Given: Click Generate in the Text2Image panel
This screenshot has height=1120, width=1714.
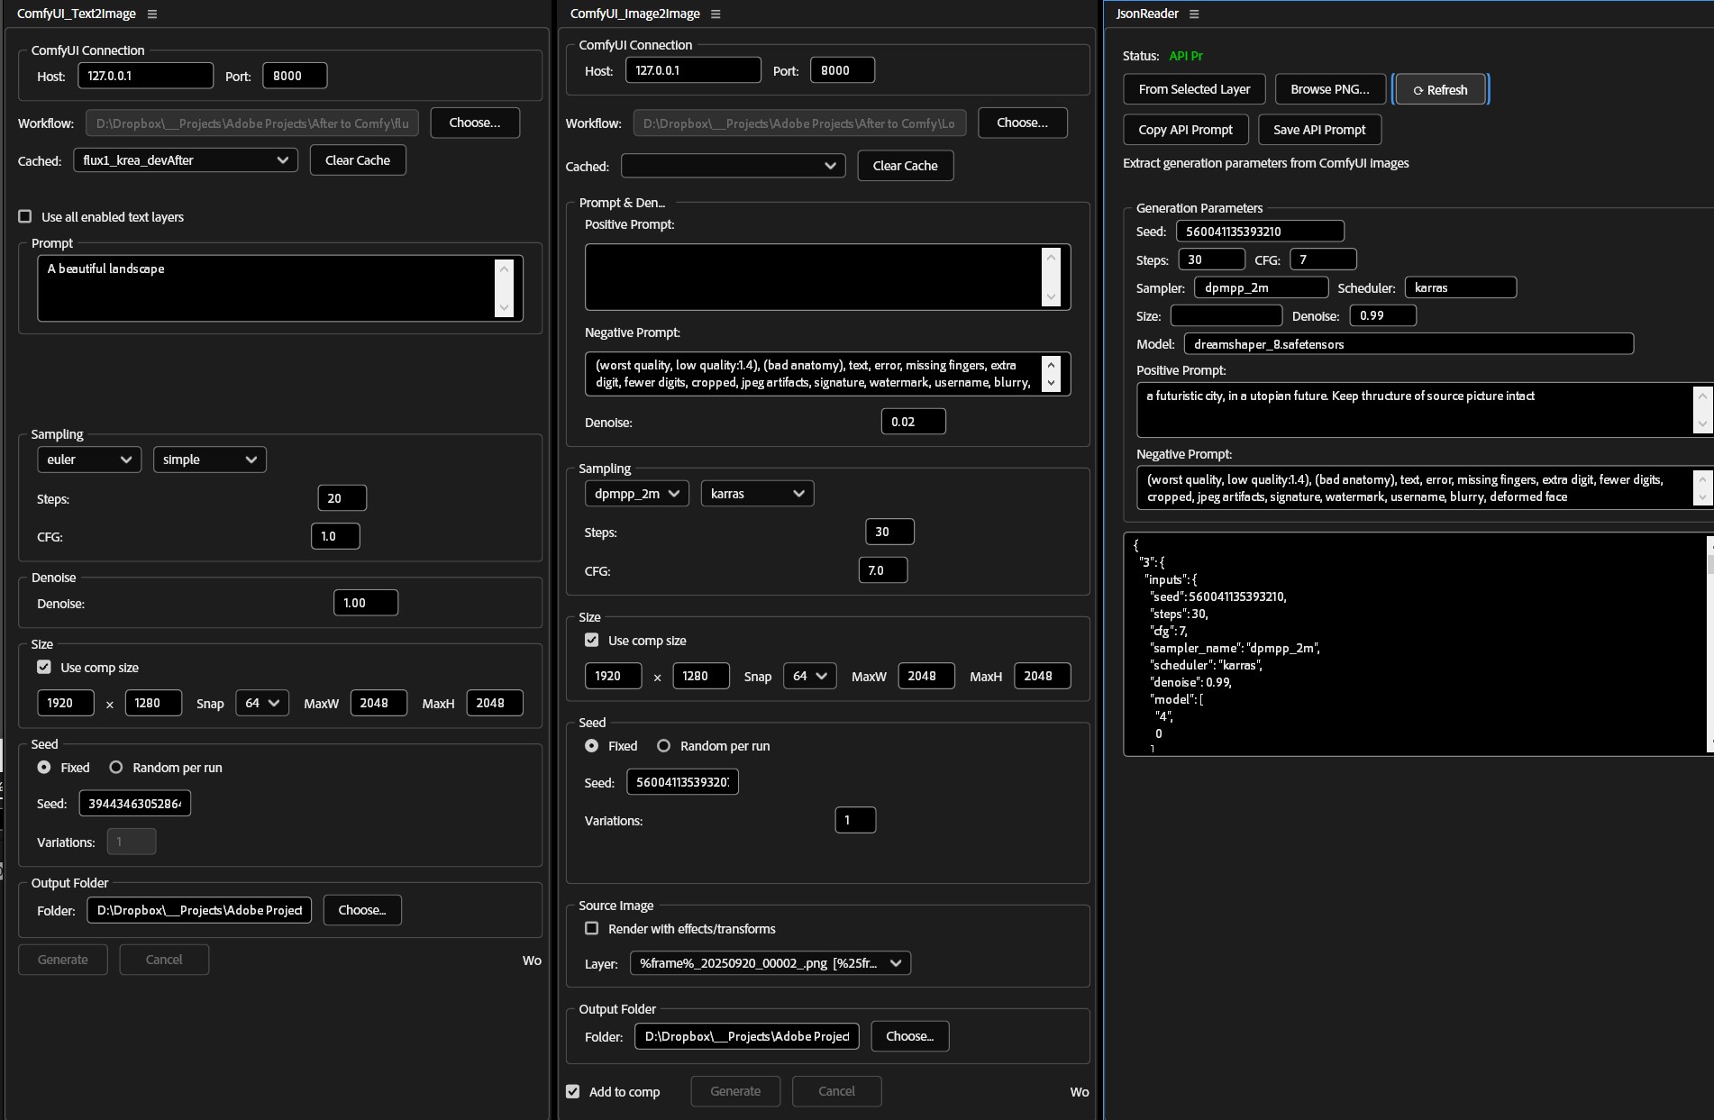Looking at the screenshot, I should pyautogui.click(x=62, y=959).
